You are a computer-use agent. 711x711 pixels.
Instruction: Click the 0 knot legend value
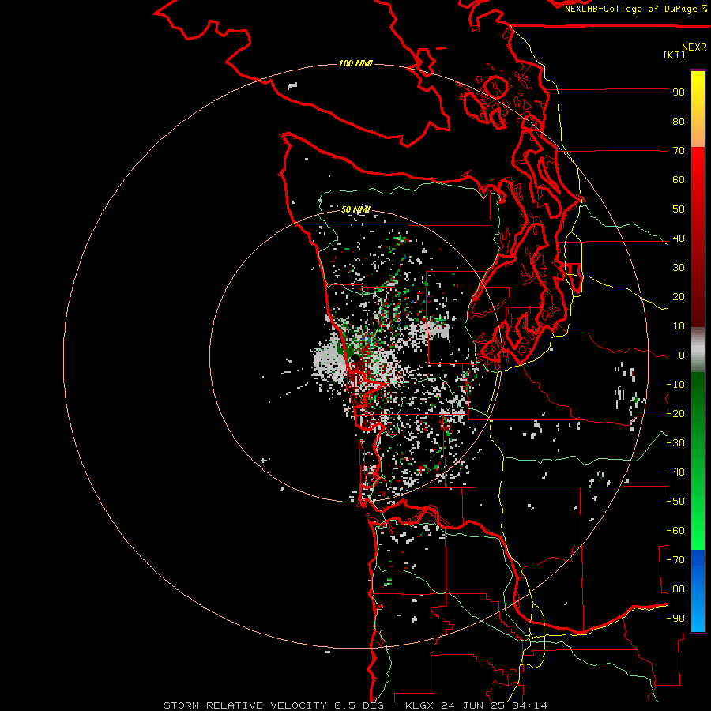(x=682, y=355)
